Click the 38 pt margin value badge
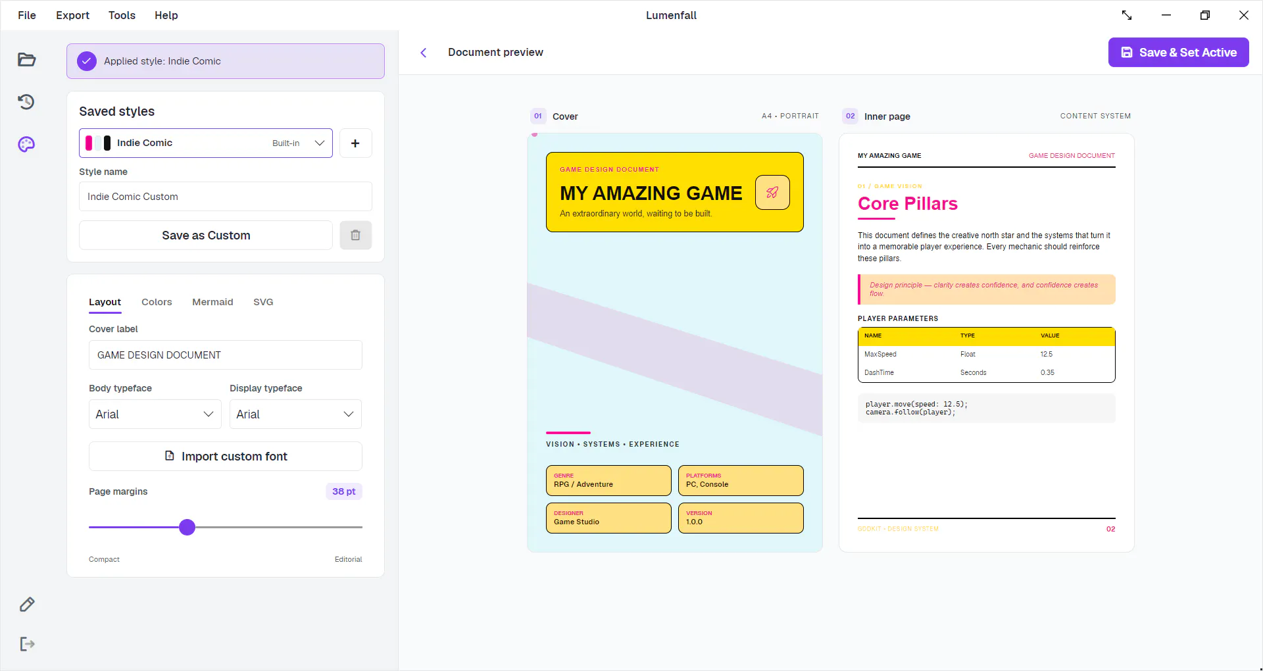This screenshot has height=671, width=1263. pyautogui.click(x=344, y=491)
